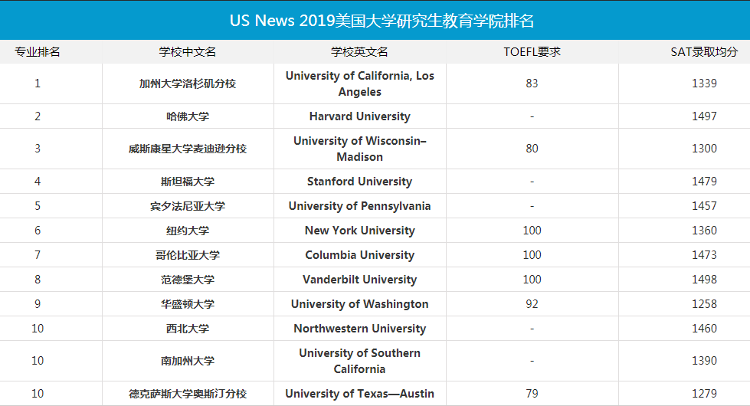Click SAT score 1460
Viewport: 750px width, 406px height.
pos(704,329)
